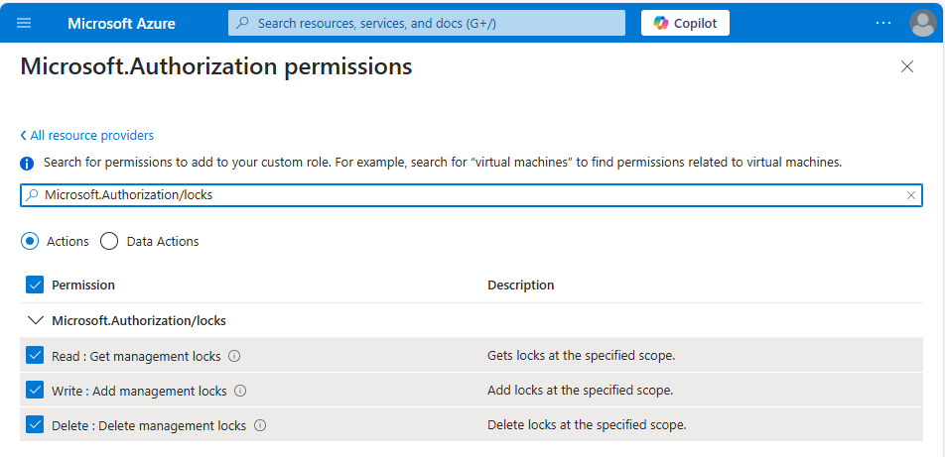Click the Microsoft.Authorization permissions heading
Viewport: 945px width, 457px height.
(216, 66)
